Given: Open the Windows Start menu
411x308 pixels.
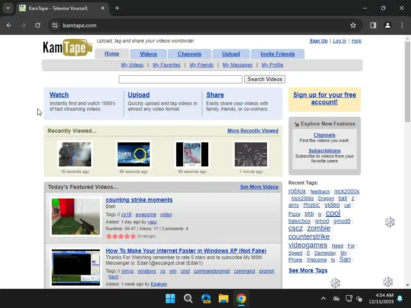Looking at the screenshot, I should (170, 298).
